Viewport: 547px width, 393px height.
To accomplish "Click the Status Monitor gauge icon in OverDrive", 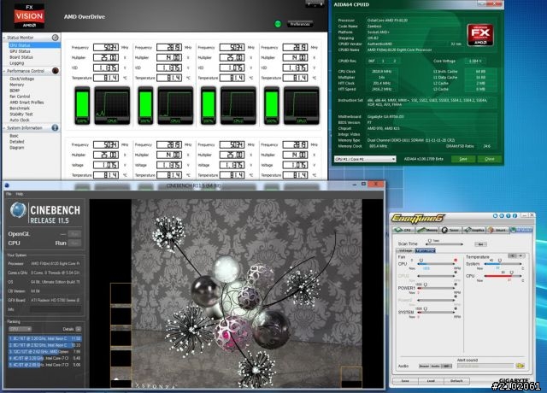I will [x=55, y=38].
